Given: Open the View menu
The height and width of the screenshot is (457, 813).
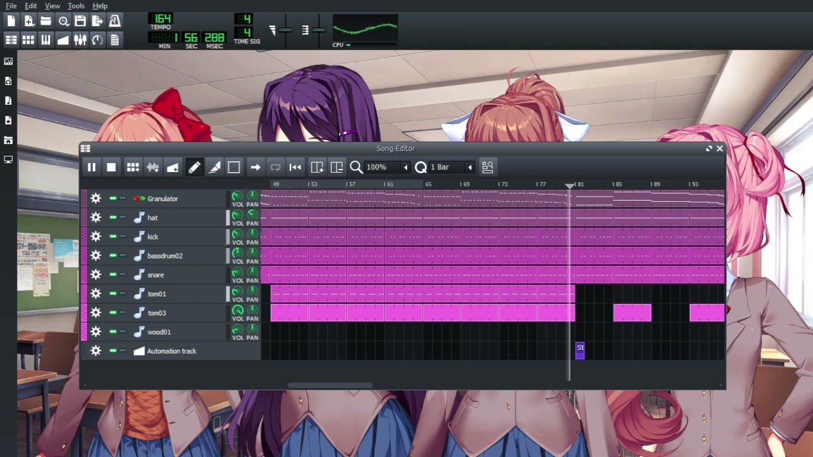Looking at the screenshot, I should 53,6.
